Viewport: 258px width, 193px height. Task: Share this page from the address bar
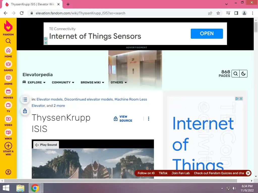click(x=210, y=13)
